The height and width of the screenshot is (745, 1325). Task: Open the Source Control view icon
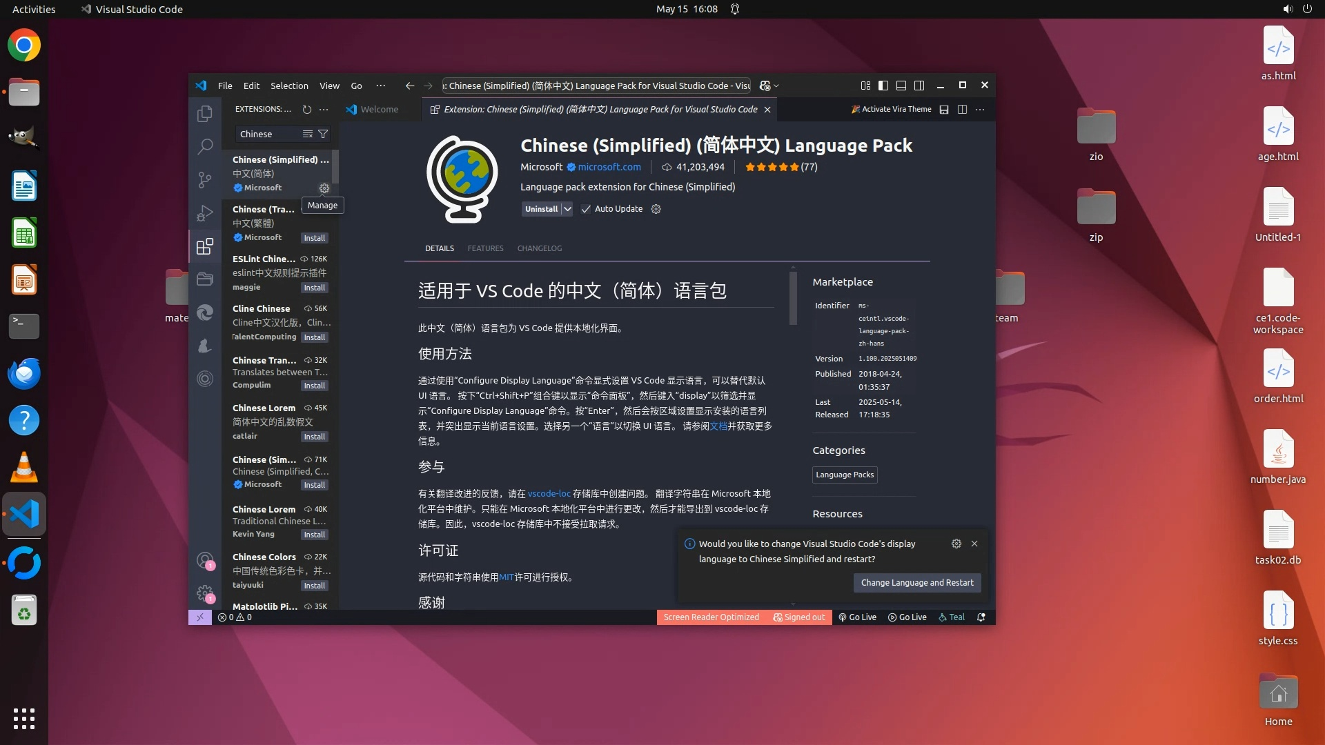click(205, 180)
